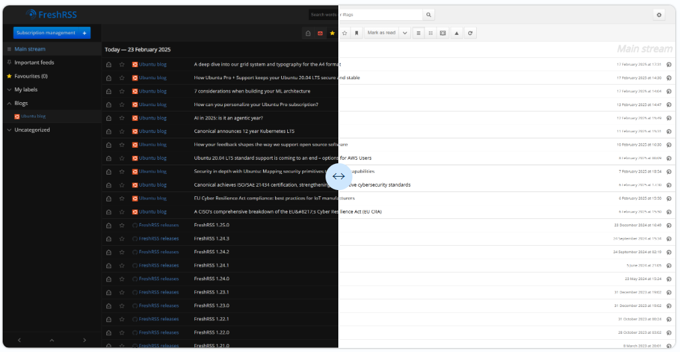The image size is (680, 352).
Task: Select Ubuntu blog feed in sidebar
Action: [34, 116]
